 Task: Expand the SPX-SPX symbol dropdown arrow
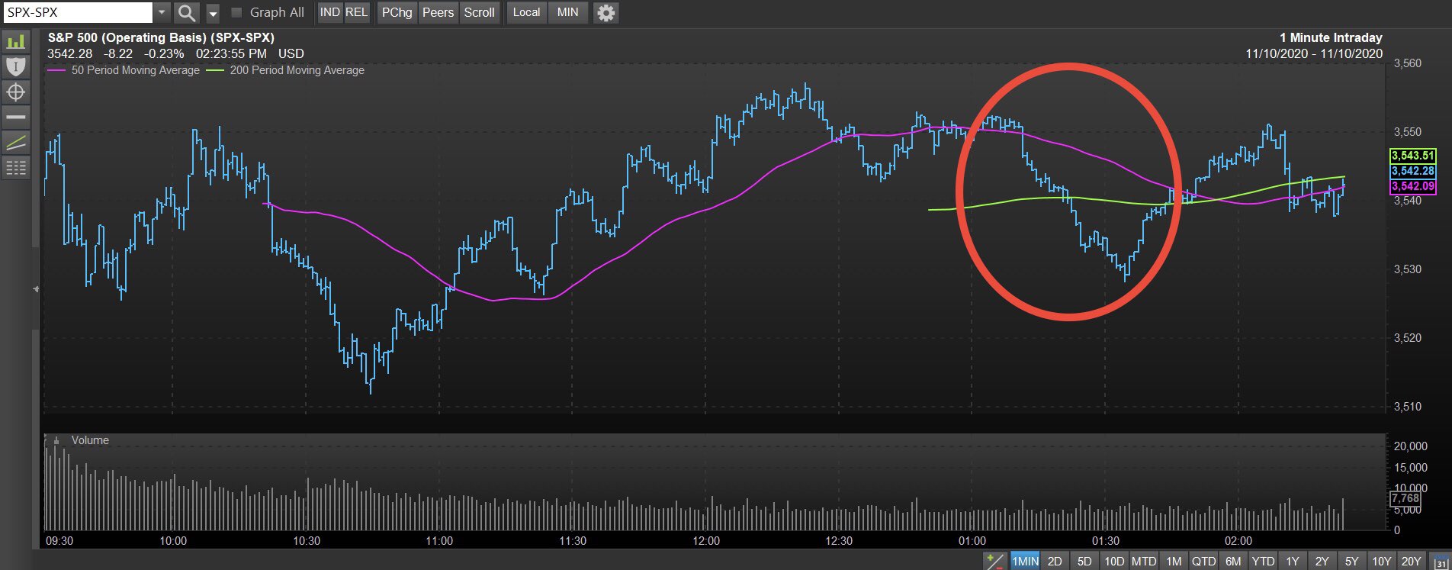(162, 12)
